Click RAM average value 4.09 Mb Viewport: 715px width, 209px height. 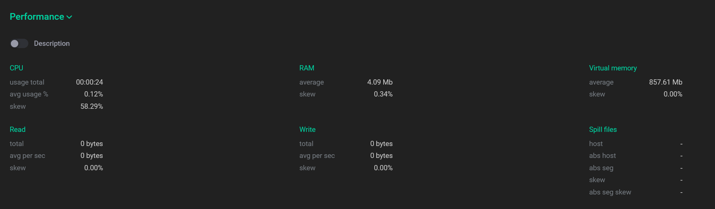coord(380,82)
